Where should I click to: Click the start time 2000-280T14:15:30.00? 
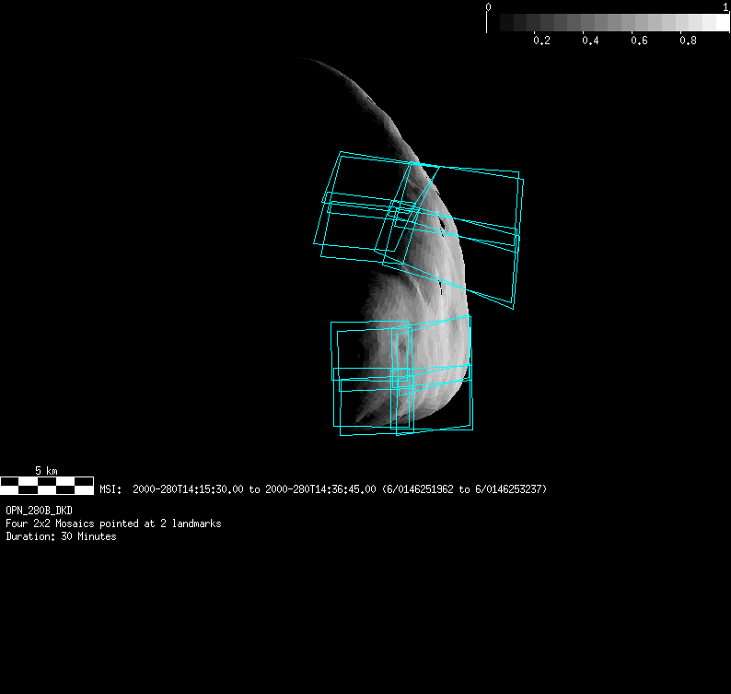tap(188, 489)
